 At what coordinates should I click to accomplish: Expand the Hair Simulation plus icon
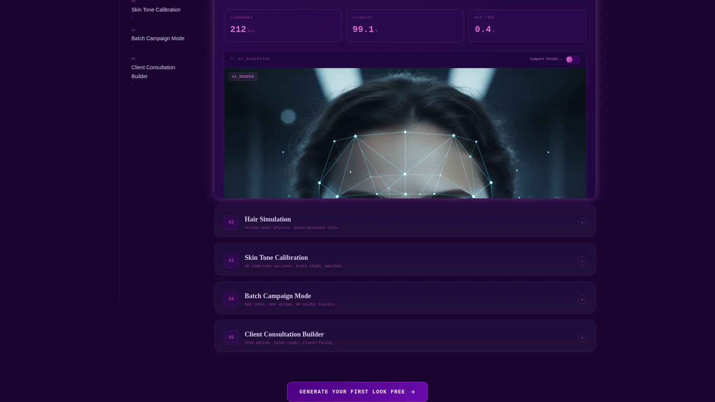pos(582,223)
